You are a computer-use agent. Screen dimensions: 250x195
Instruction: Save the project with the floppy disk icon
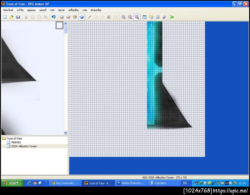point(18,17)
